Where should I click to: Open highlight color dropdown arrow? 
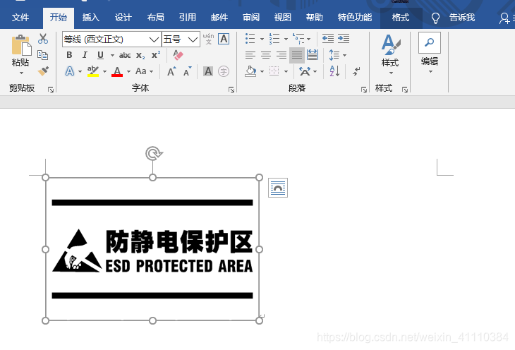(x=105, y=71)
